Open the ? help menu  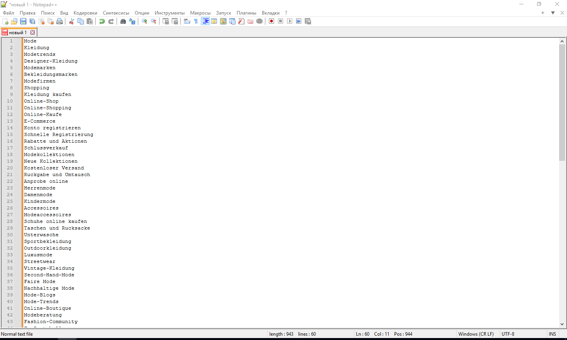pos(286,13)
